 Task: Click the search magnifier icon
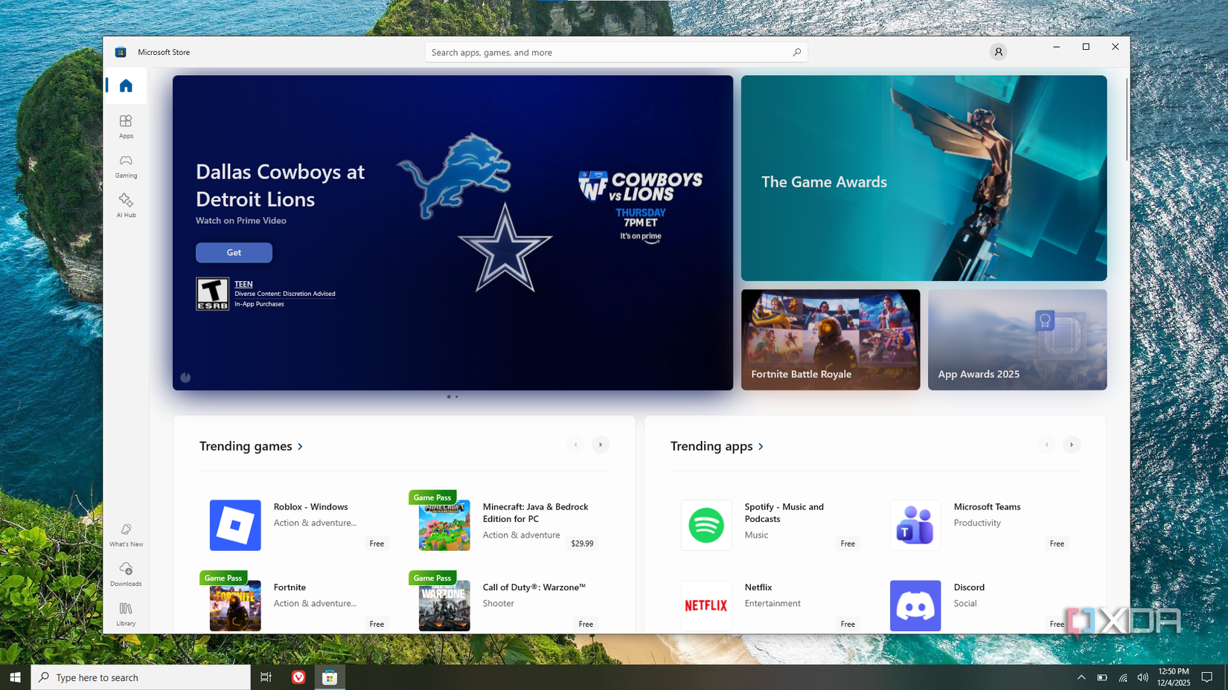(796, 52)
